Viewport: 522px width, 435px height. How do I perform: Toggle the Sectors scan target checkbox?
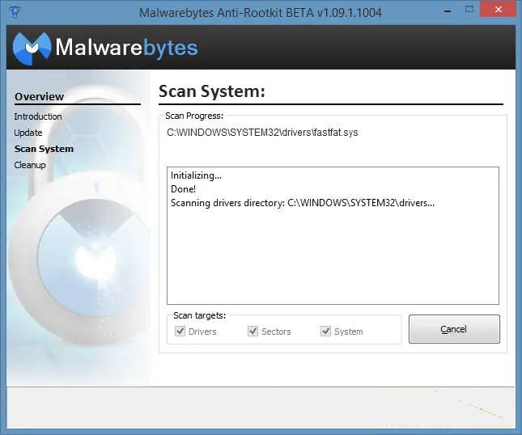click(253, 332)
